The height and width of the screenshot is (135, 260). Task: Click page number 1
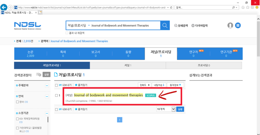119,120
